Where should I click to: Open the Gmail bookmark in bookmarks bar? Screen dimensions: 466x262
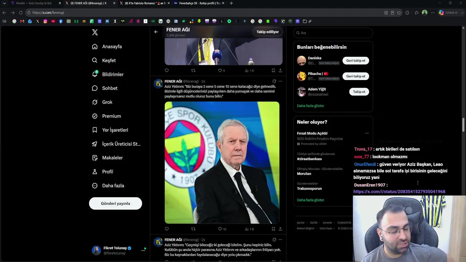[22, 21]
